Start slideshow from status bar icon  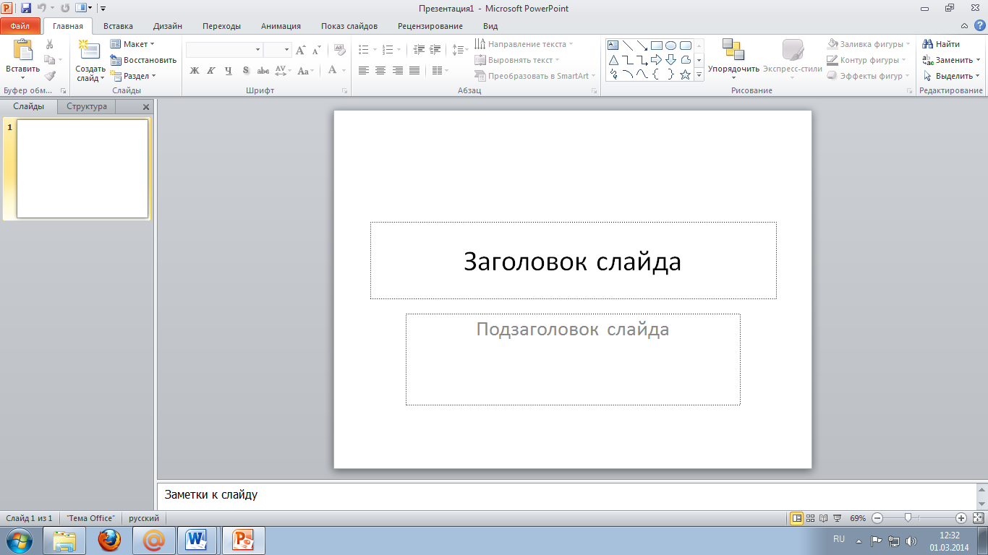(x=837, y=518)
